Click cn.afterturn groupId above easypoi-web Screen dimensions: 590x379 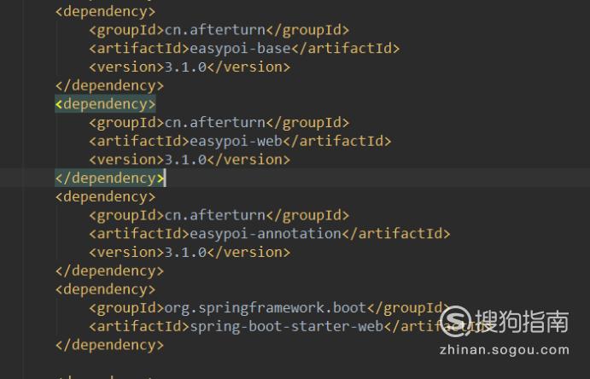[219, 123]
